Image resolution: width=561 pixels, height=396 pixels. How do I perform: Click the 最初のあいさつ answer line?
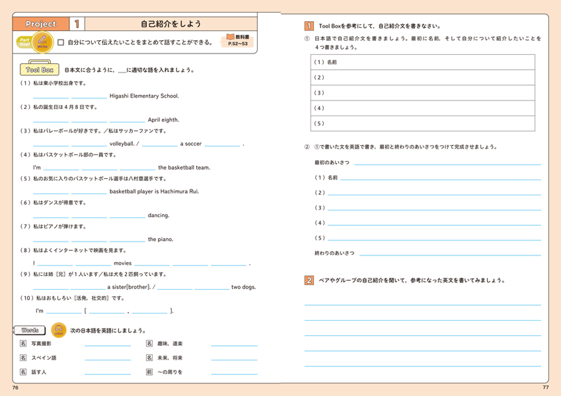(x=447, y=163)
